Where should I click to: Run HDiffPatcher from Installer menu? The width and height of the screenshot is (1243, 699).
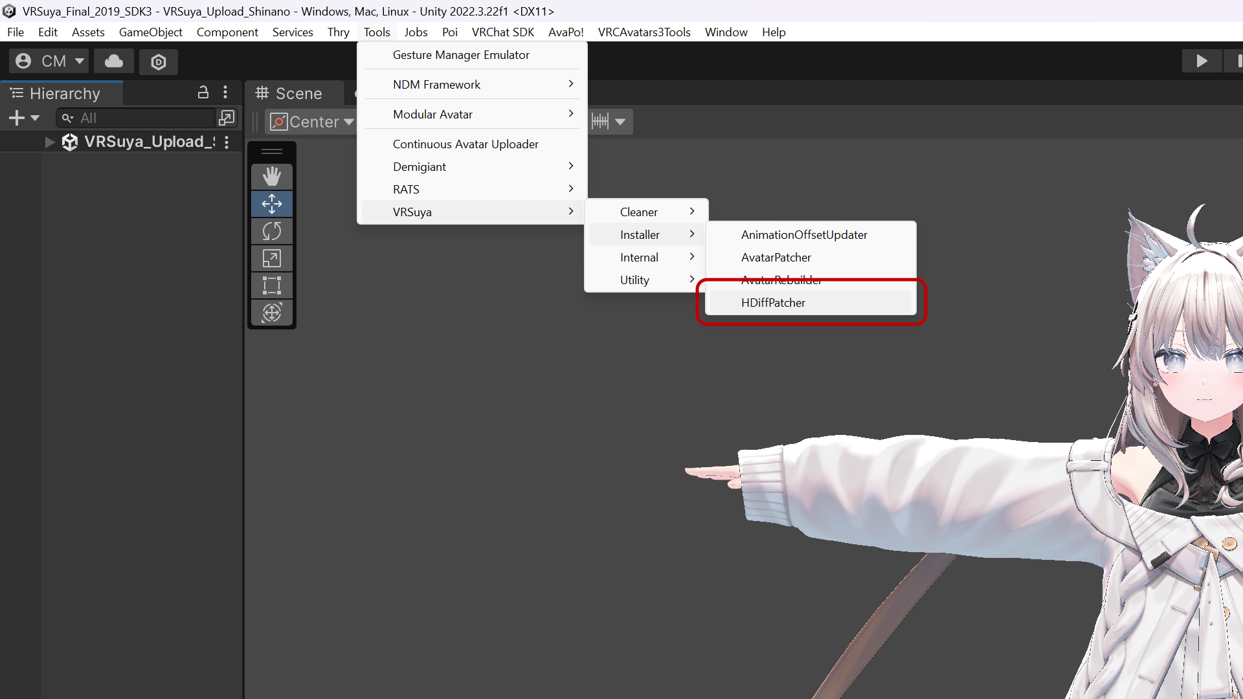[811, 303]
